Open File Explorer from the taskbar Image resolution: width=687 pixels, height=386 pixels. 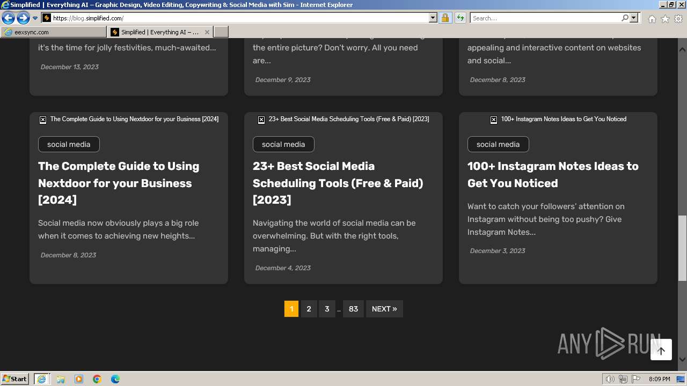point(61,379)
